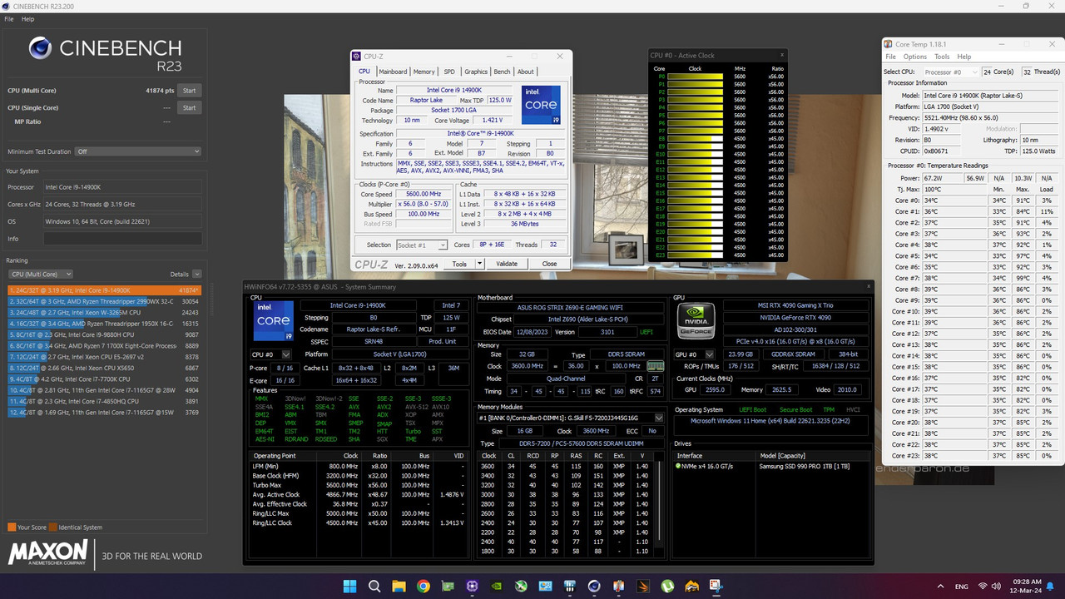
Task: Start the CPU (Multi Core) benchmark
Action: pyautogui.click(x=190, y=91)
